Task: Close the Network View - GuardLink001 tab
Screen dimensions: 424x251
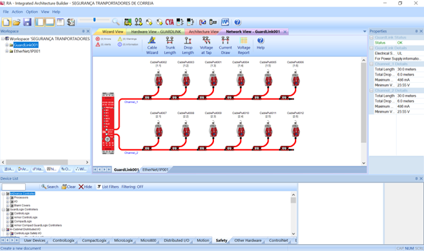Action: (x=285, y=32)
